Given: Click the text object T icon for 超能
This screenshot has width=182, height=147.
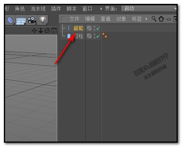Looking at the screenshot, I should click(69, 28).
